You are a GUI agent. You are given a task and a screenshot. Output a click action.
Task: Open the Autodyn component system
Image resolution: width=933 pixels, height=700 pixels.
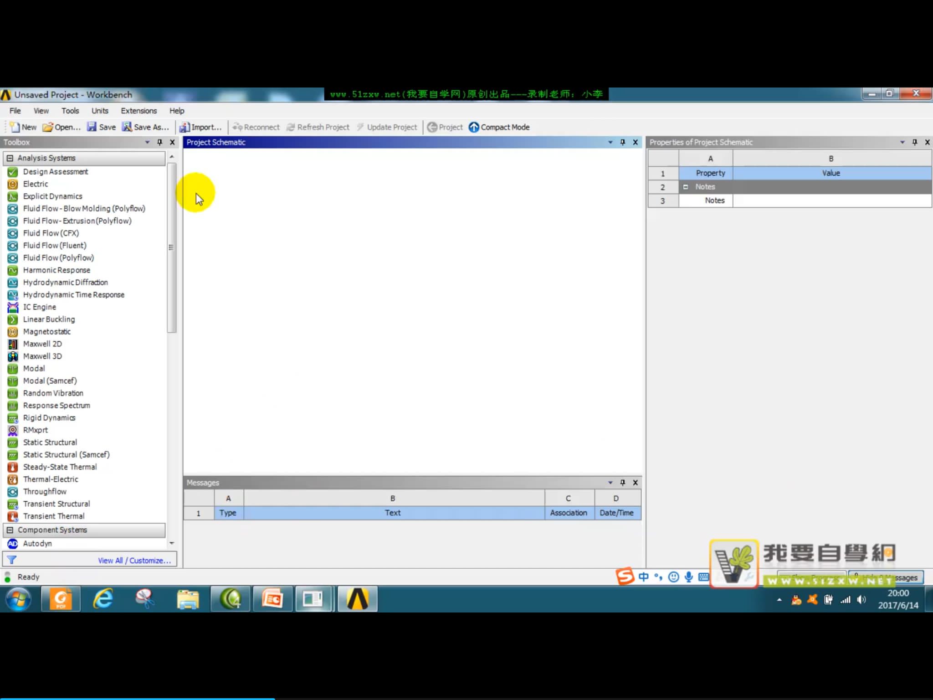[38, 543]
